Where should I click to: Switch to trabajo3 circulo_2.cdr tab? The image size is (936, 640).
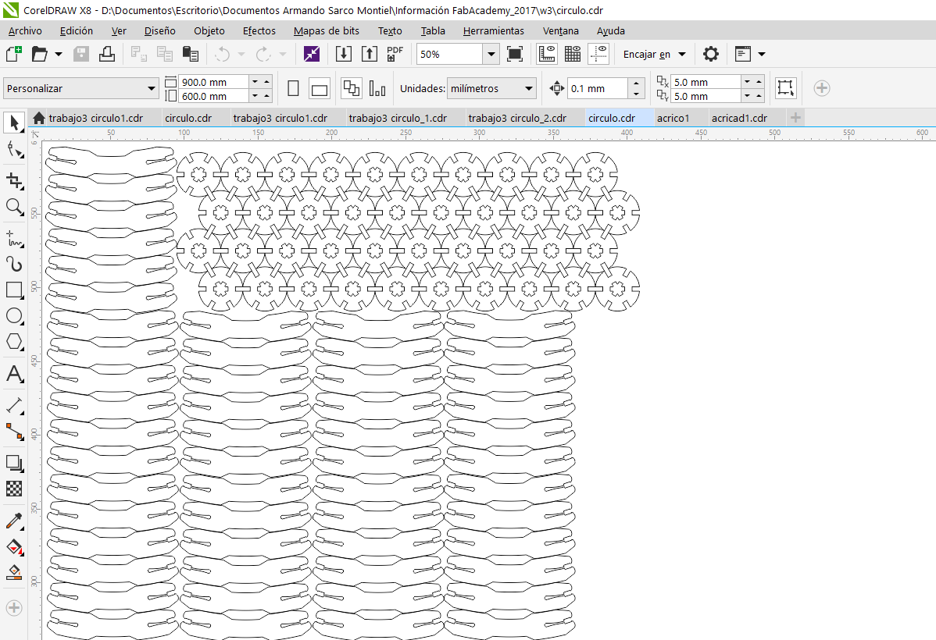[517, 118]
